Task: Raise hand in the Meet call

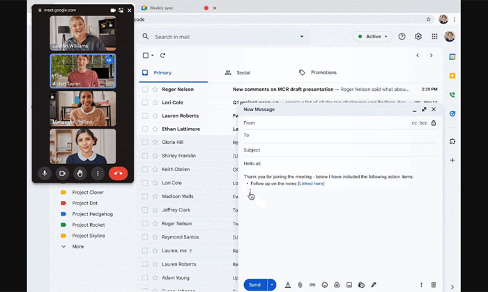Action: point(80,173)
